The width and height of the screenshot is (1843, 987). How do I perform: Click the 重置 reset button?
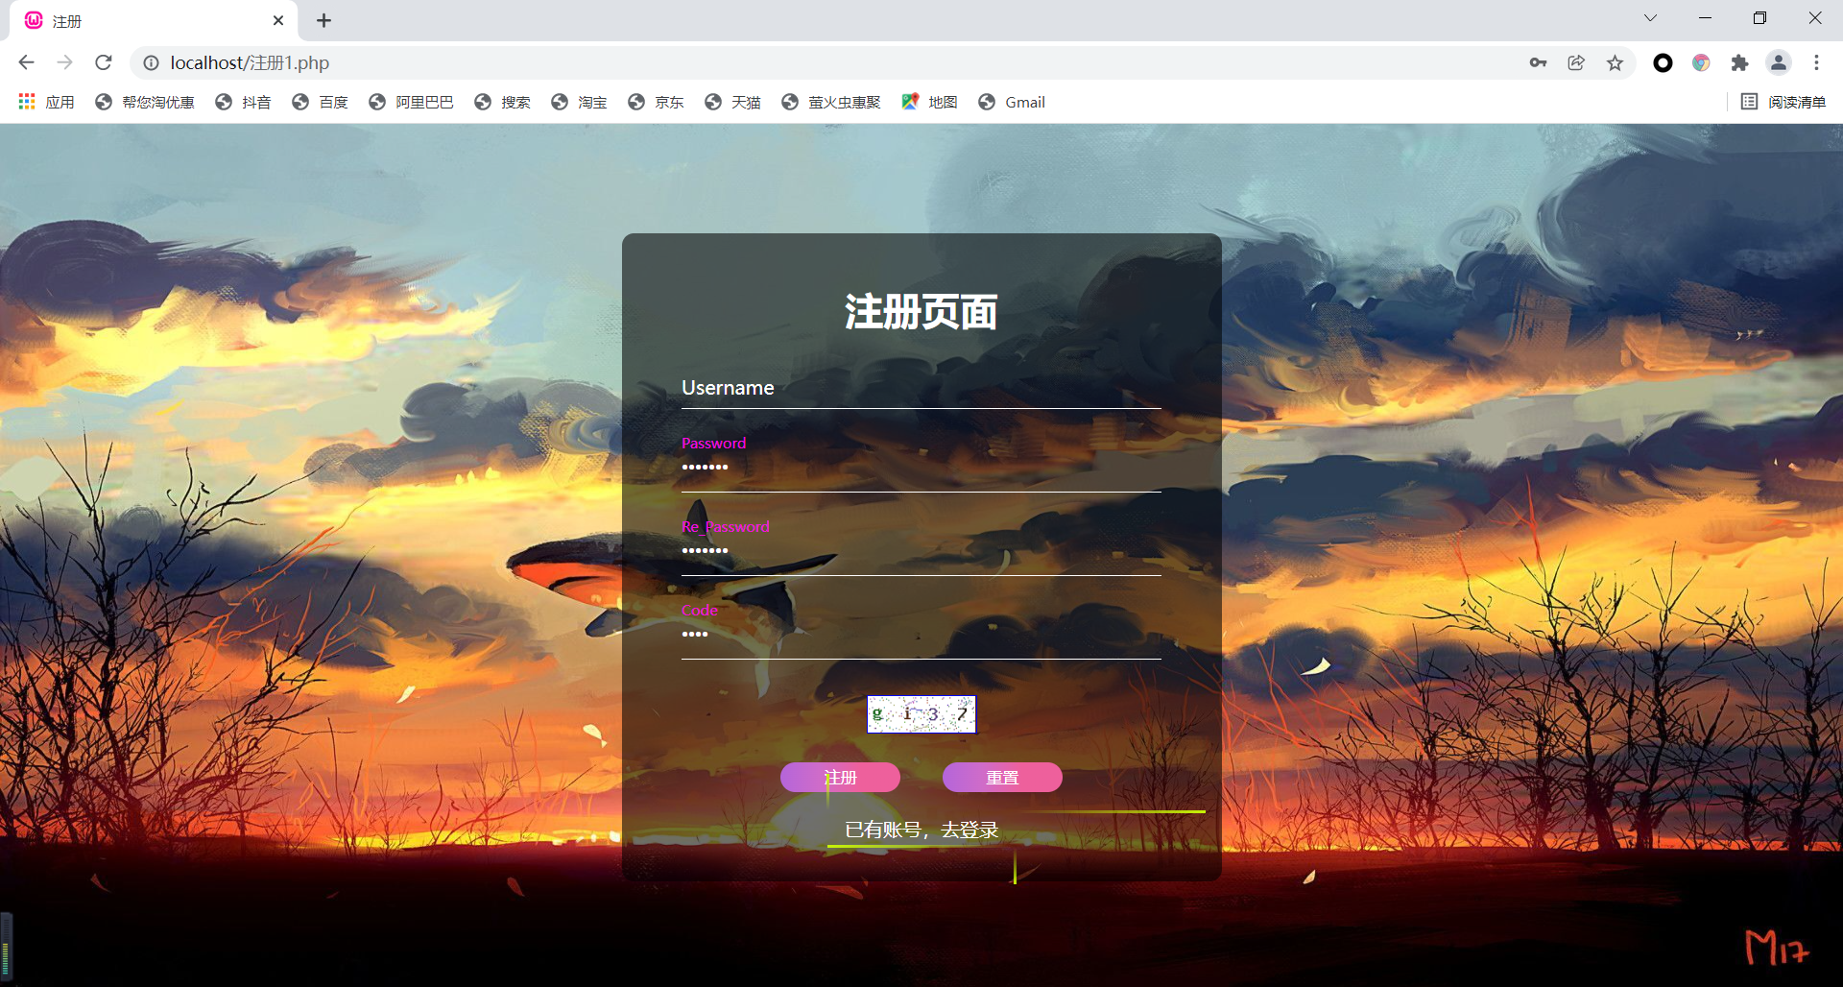click(1001, 777)
